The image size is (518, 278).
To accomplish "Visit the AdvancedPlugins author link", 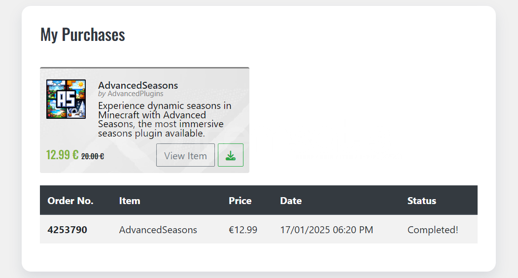I will pyautogui.click(x=135, y=94).
